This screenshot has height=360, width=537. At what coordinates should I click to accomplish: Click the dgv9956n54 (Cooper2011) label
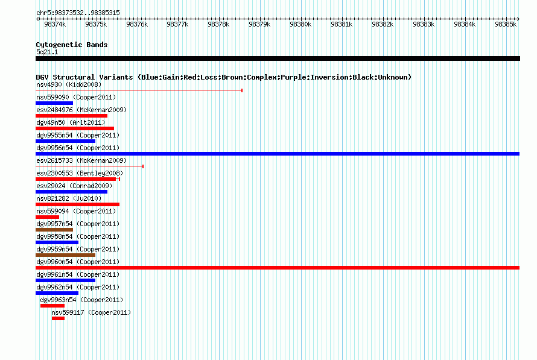(78, 148)
